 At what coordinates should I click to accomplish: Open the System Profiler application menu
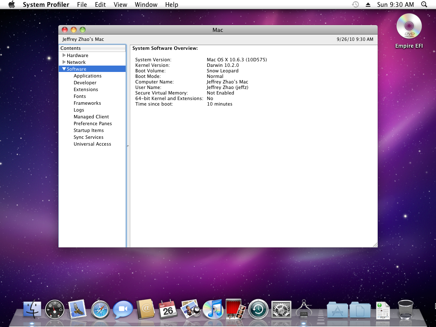tap(46, 4)
